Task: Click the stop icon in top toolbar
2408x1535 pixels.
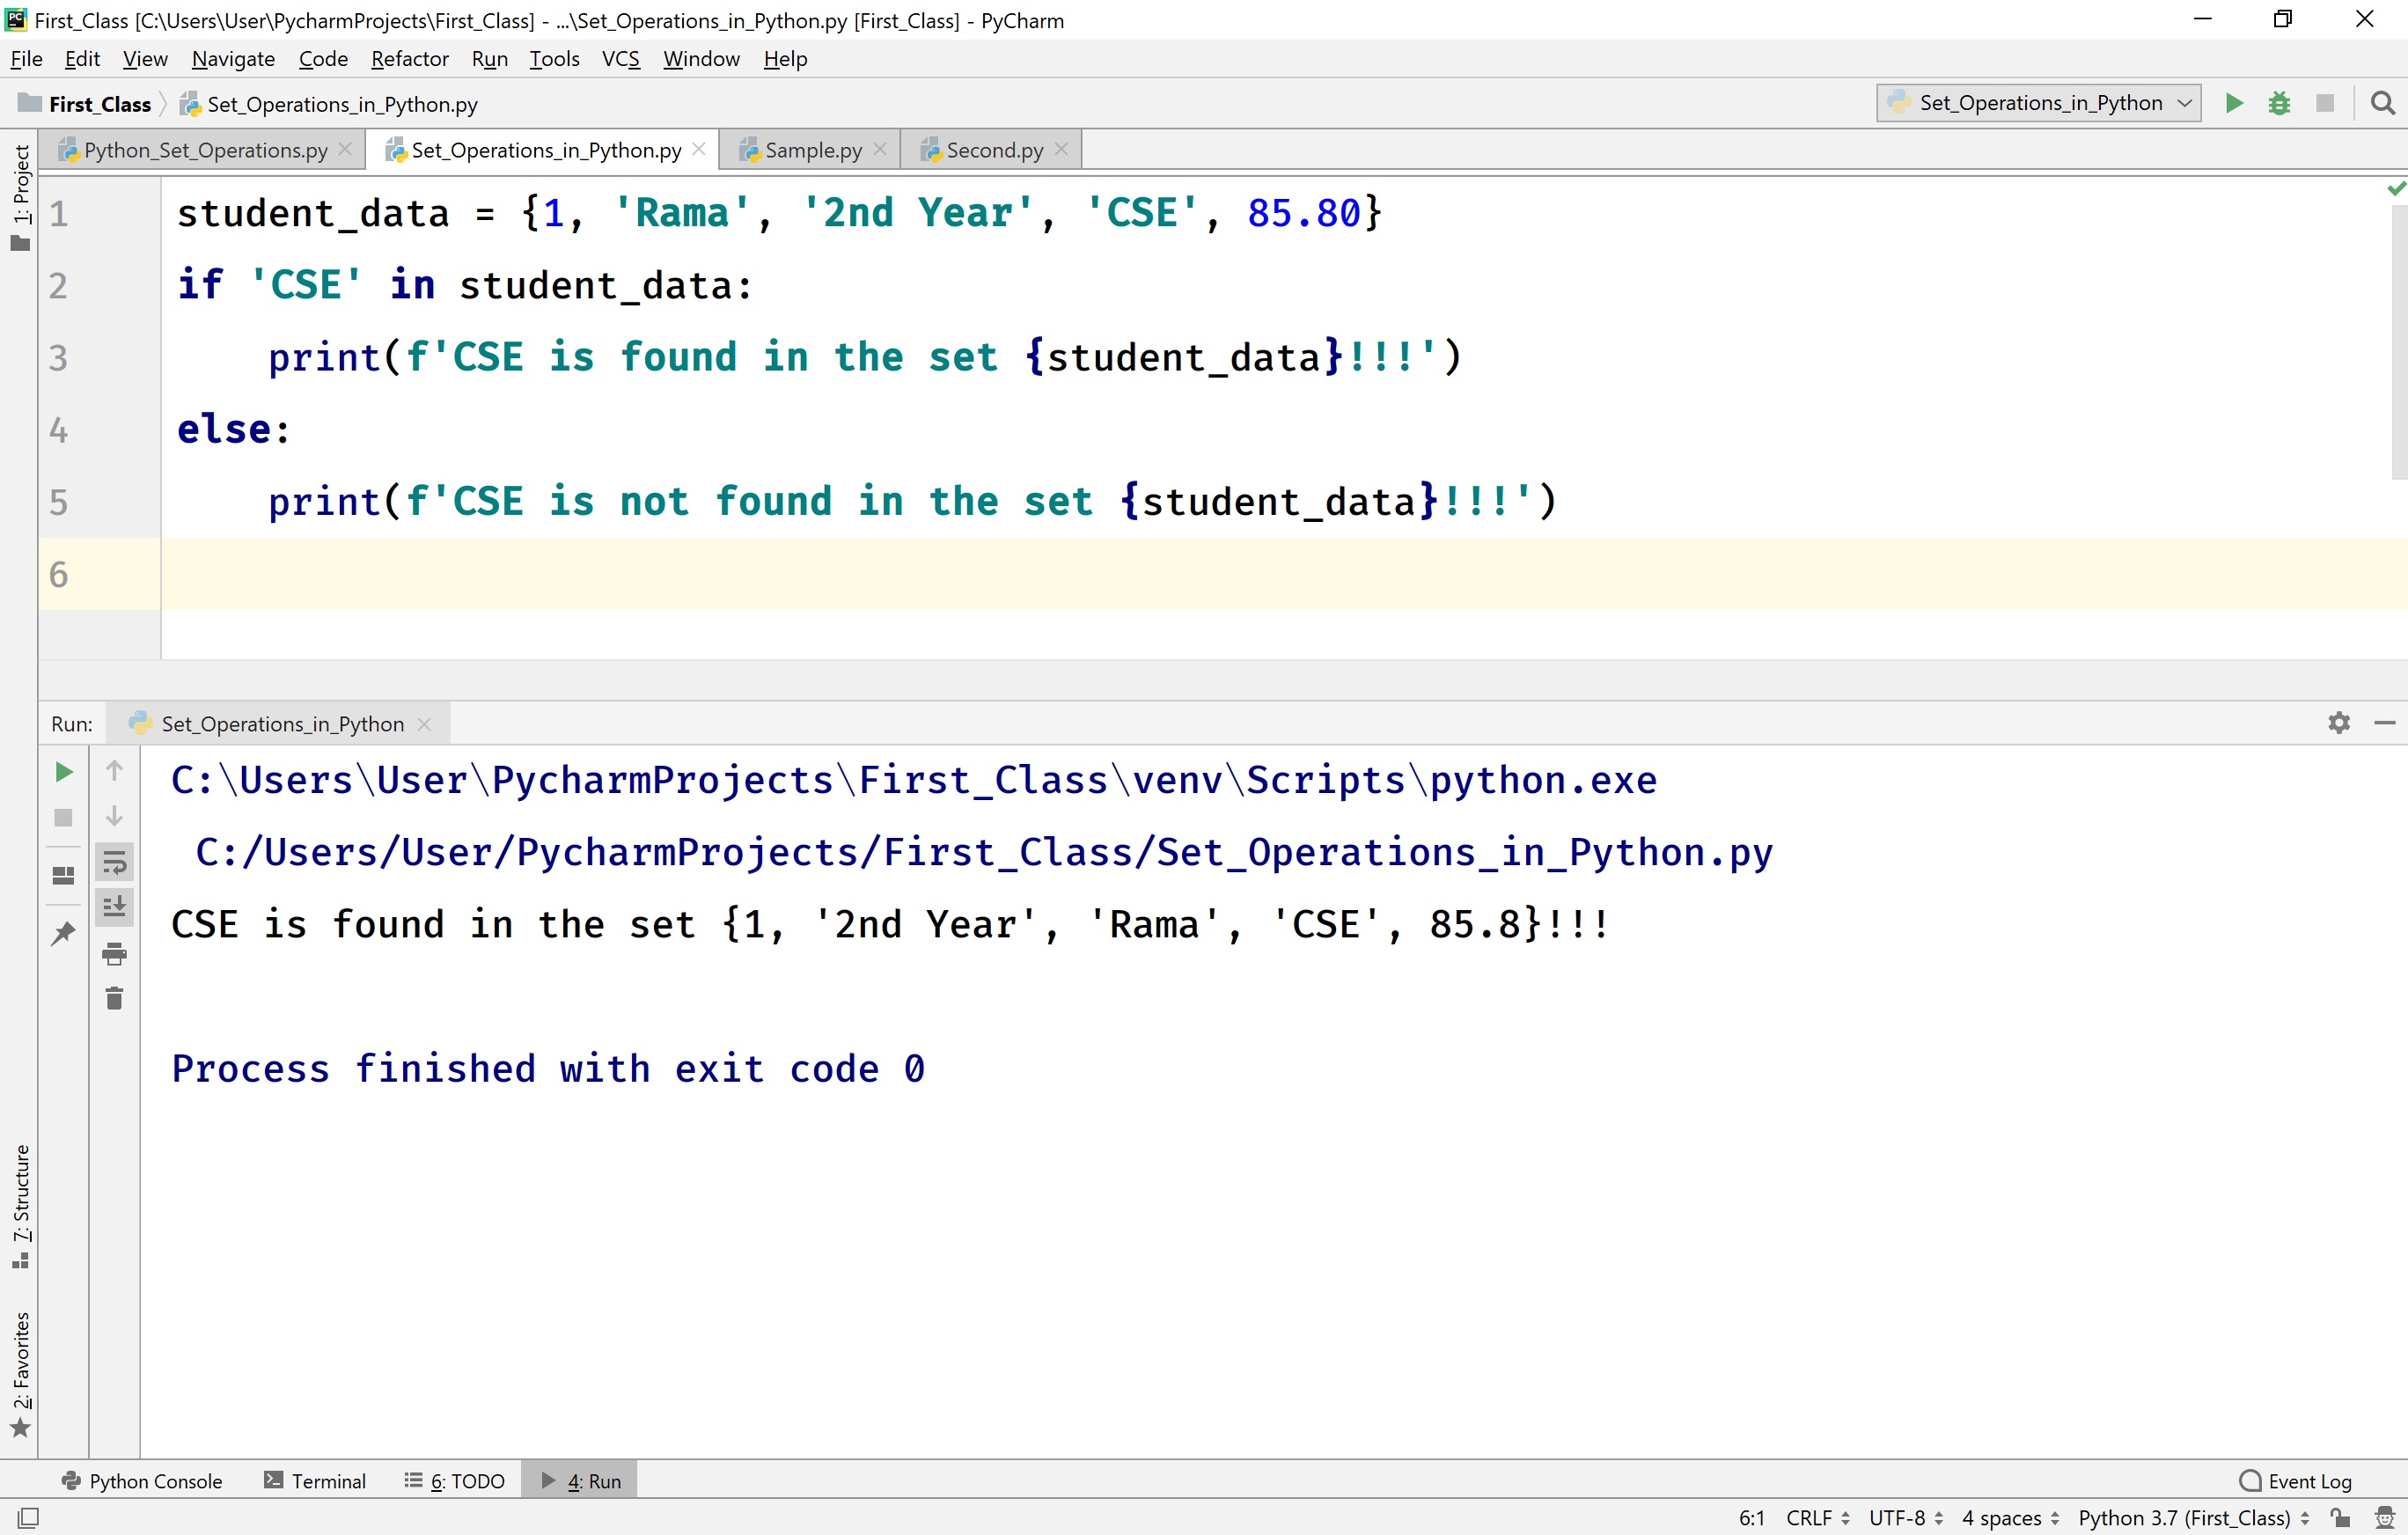Action: click(2325, 103)
